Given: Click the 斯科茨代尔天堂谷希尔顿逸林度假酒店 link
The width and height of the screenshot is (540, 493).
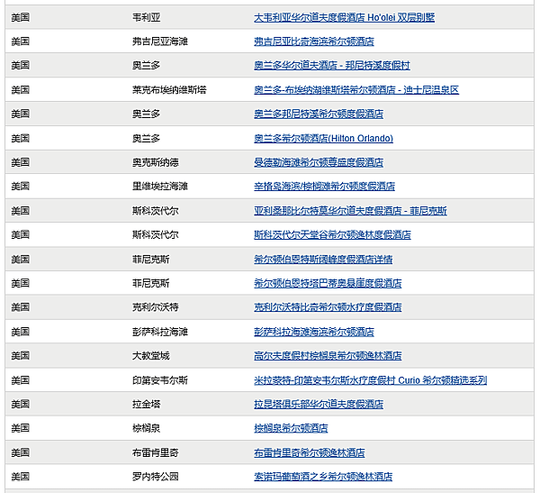Looking at the screenshot, I should tap(332, 235).
